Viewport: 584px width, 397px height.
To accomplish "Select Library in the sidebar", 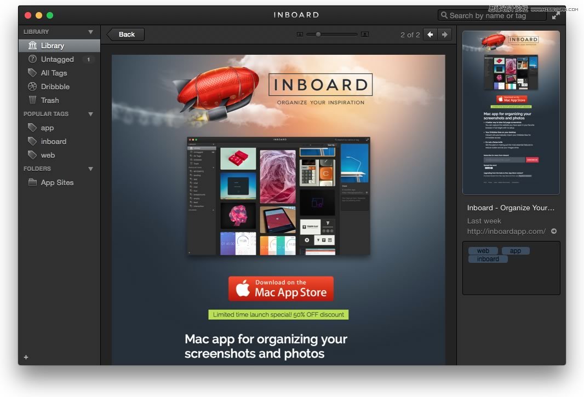I will pos(60,46).
